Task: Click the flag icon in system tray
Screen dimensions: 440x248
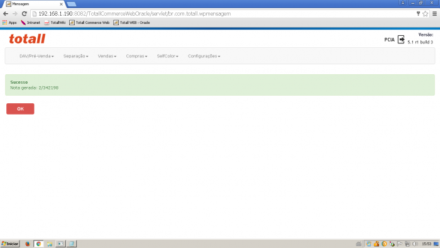Action: (400, 244)
